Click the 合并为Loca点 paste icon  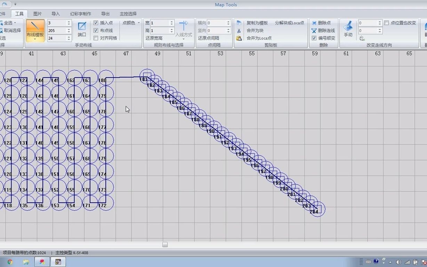pos(239,38)
